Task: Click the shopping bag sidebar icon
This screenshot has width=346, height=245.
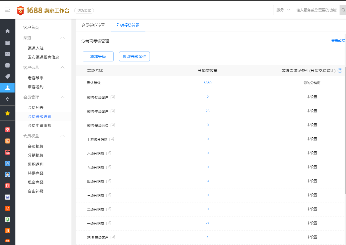Action: pyautogui.click(x=8, y=54)
